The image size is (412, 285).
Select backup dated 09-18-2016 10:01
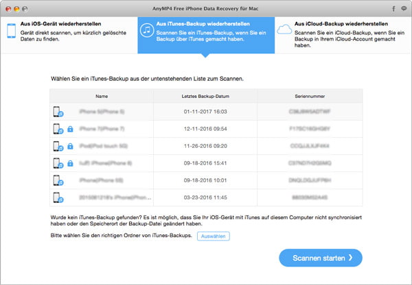(x=205, y=180)
